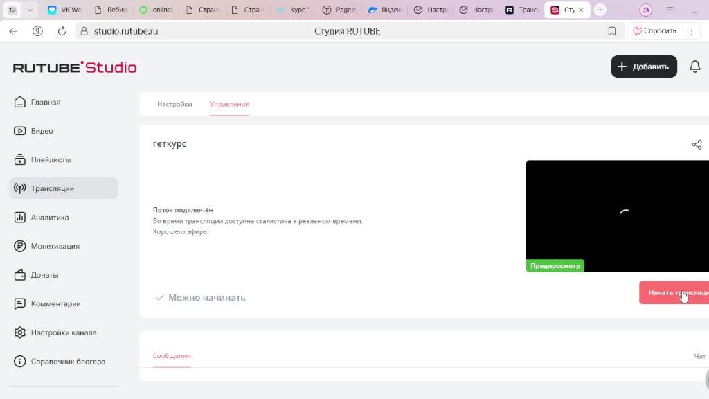Image resolution: width=709 pixels, height=399 pixels.
Task: Click the Yandex home button
Action: click(x=37, y=31)
